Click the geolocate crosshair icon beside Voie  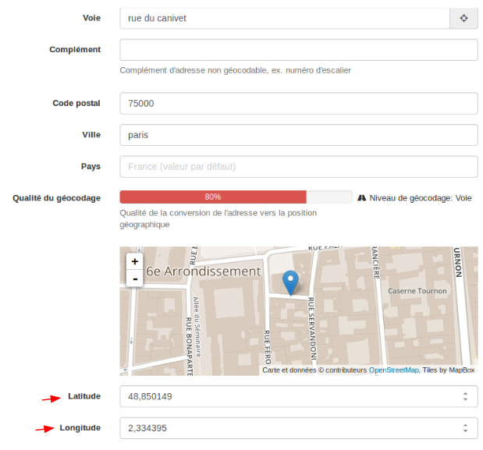click(463, 18)
